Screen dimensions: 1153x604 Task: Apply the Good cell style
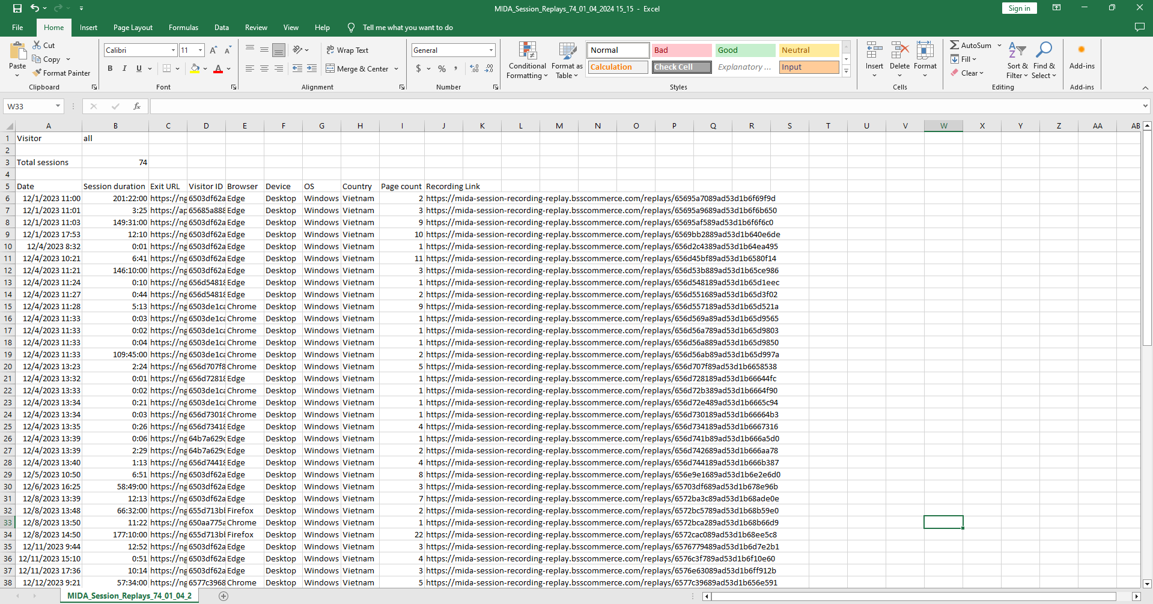[745, 50]
